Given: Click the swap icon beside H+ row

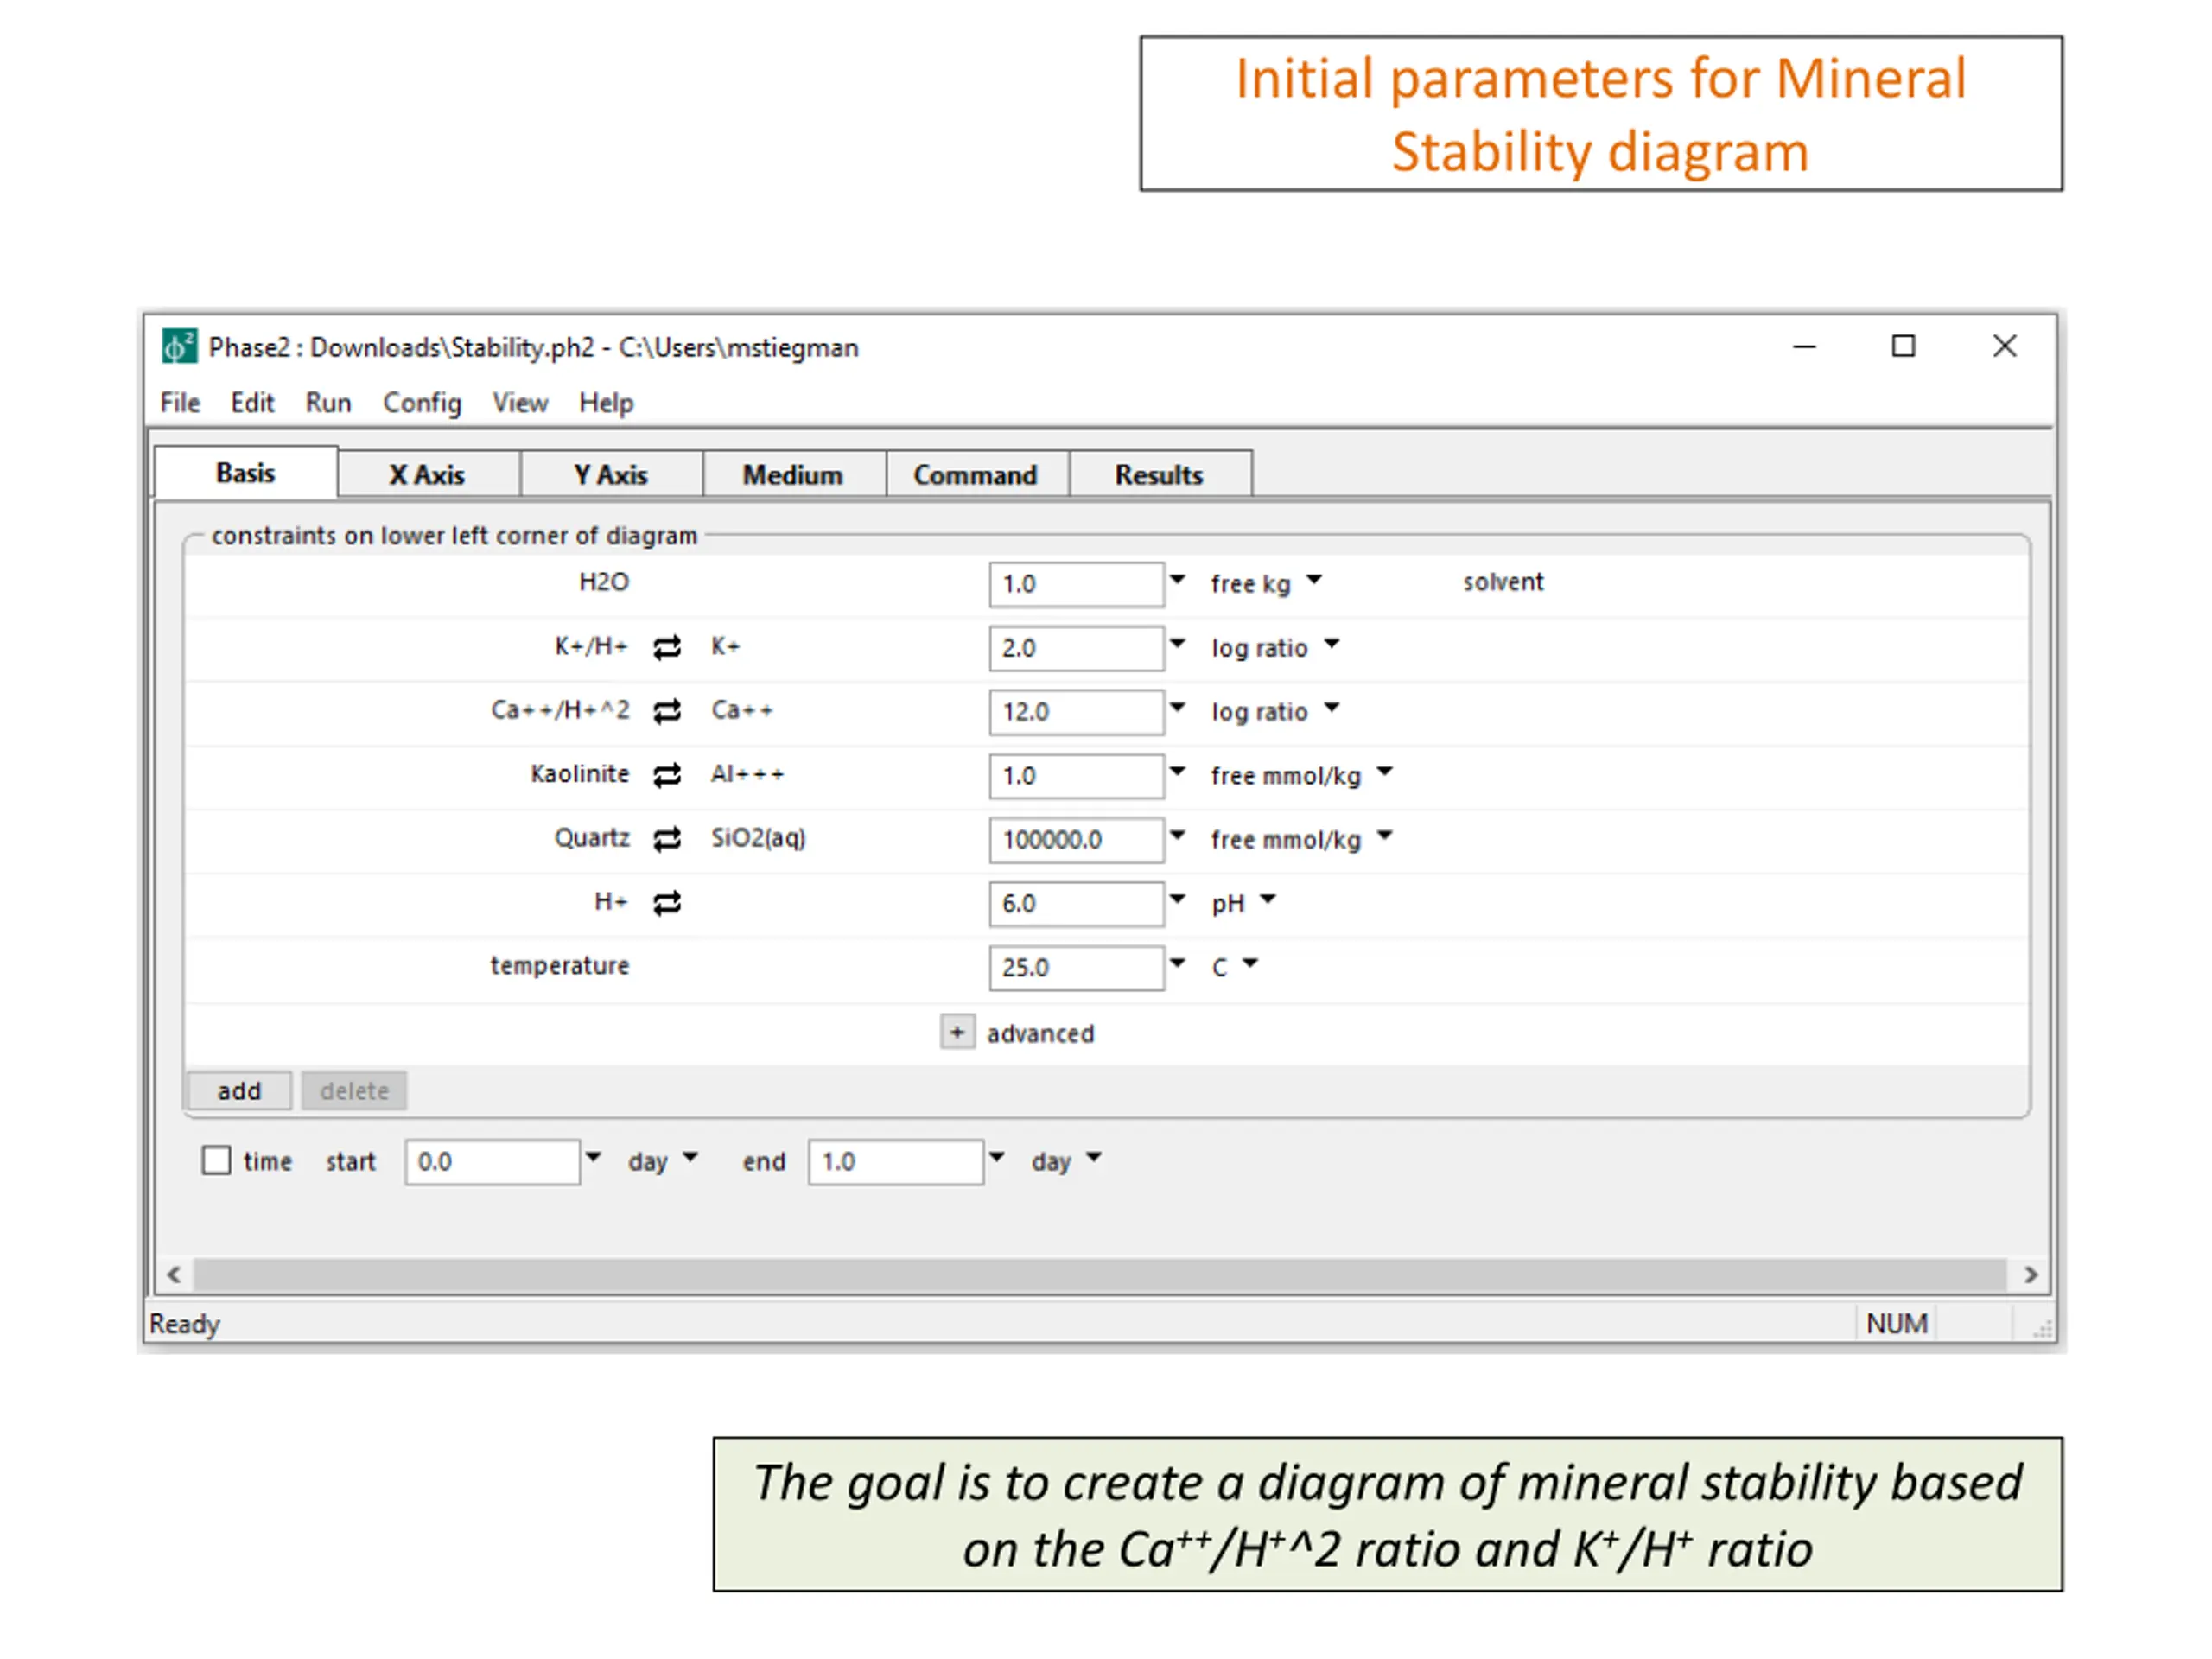Looking at the screenshot, I should (x=667, y=904).
